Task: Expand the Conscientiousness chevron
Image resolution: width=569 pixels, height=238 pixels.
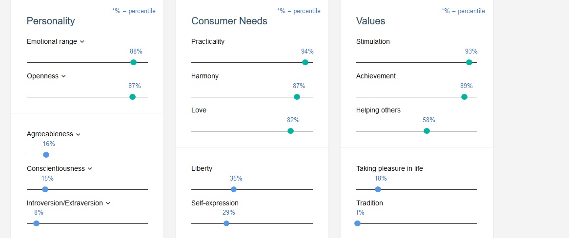Action: (90, 169)
